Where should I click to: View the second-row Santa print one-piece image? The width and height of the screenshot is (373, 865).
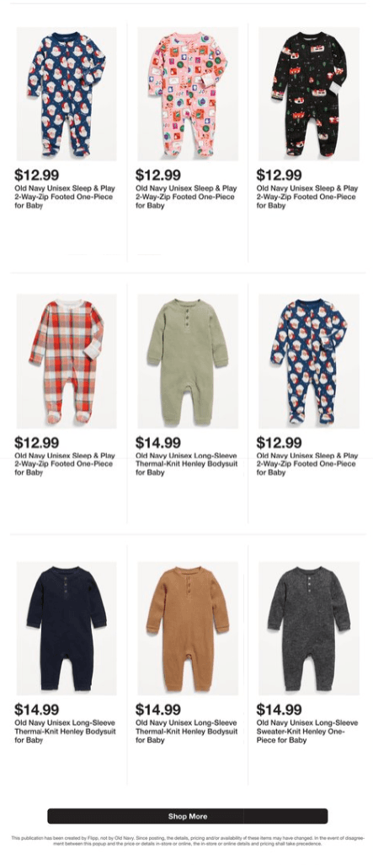(x=309, y=361)
